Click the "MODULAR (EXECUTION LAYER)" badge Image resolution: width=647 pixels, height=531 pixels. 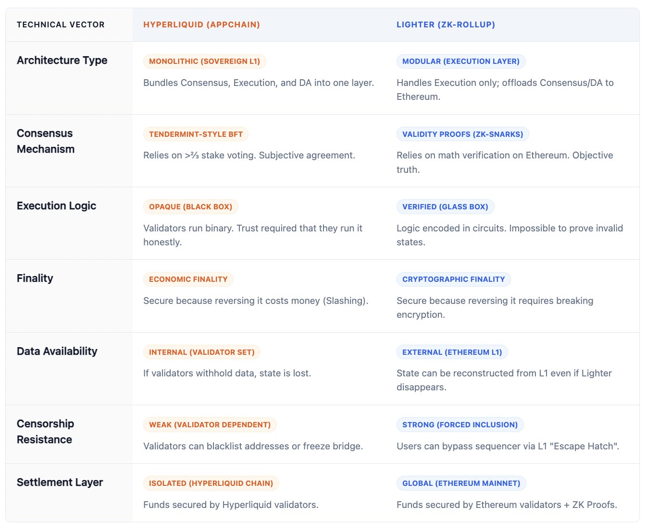coord(460,61)
